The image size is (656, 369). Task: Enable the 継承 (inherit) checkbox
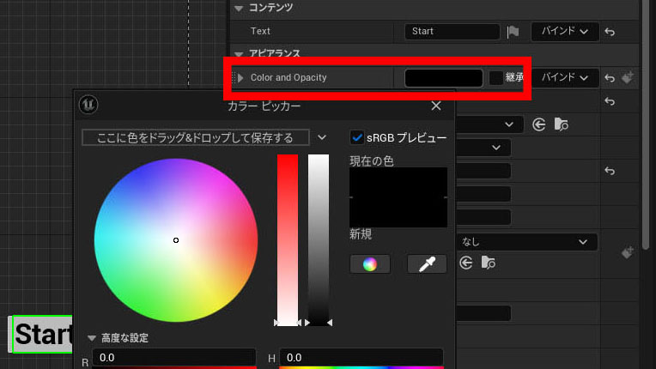496,78
